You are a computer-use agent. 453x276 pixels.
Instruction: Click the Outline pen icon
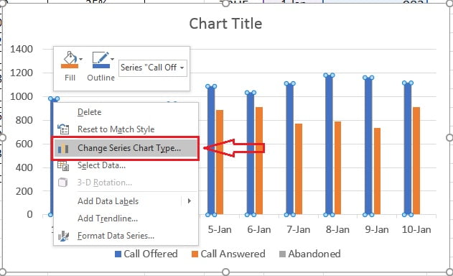101,60
